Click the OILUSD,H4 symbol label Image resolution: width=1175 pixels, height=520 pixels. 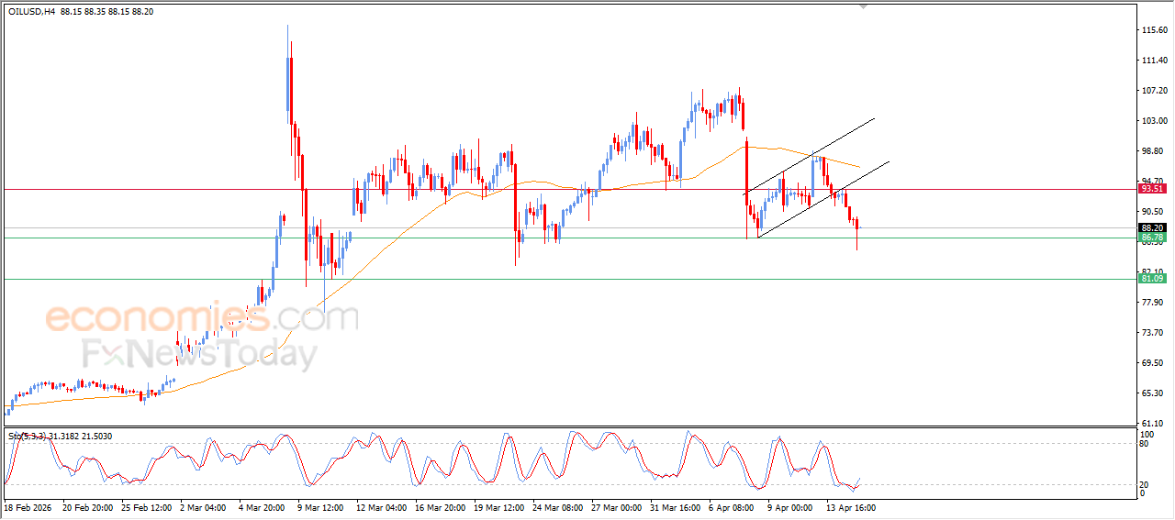(32, 10)
